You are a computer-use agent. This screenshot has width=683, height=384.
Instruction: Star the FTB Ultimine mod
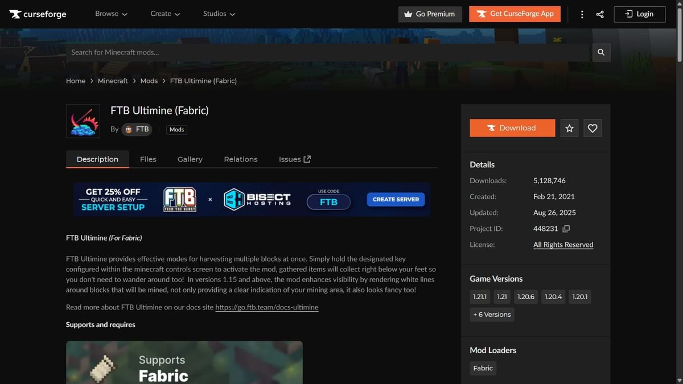click(569, 128)
